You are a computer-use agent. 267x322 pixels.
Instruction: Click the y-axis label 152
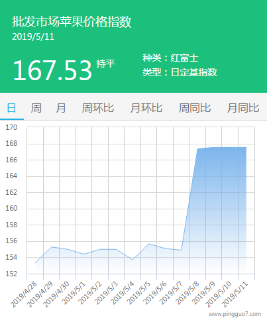coord(11,274)
